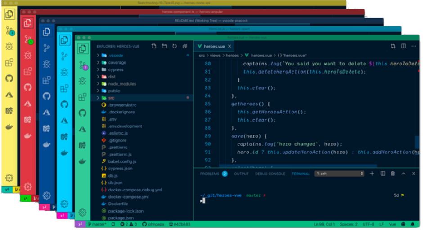Open the 1: zsh terminal dropdown
Viewport: 423px width, 230px height.
339,174
